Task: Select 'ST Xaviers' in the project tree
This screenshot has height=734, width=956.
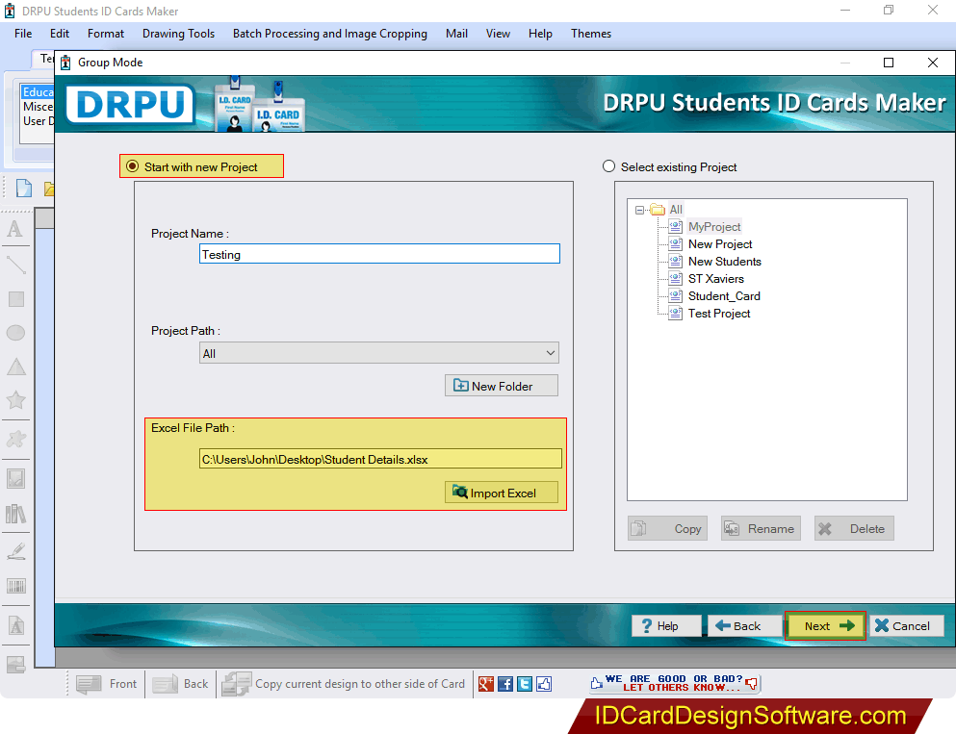Action: pos(715,279)
